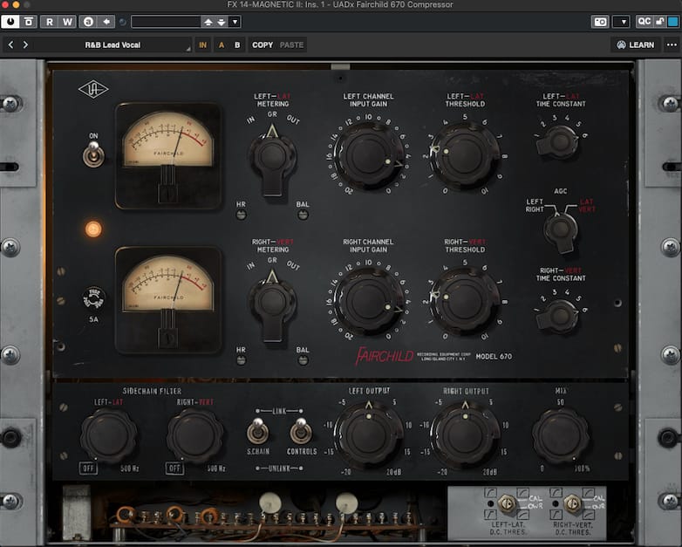This screenshot has width=682, height=547.
Task: Adjust the Right Channel Input Gain knob
Action: click(369, 302)
